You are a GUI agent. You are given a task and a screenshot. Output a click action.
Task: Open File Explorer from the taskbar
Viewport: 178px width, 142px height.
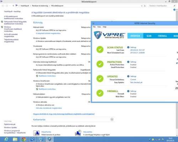(x=15, y=139)
